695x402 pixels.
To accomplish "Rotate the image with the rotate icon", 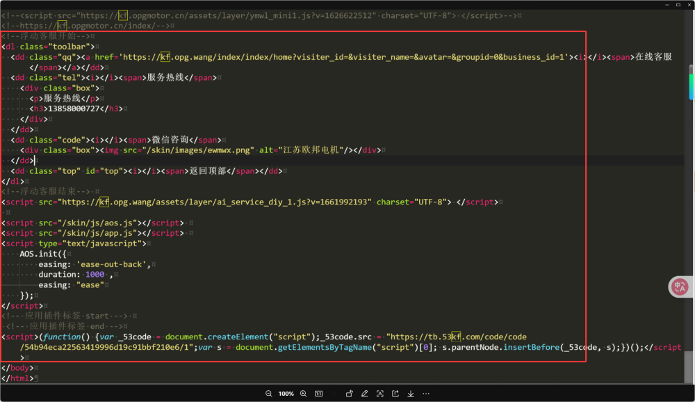I will click(x=350, y=394).
